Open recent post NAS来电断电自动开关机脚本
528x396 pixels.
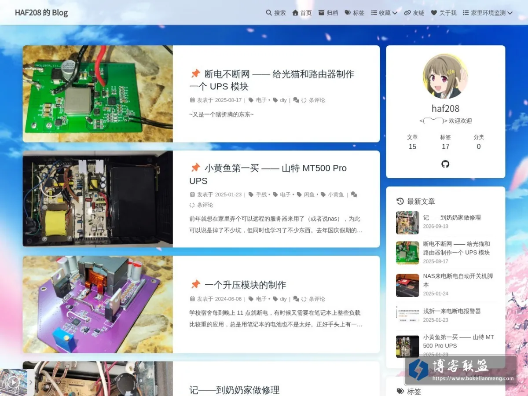click(458, 280)
